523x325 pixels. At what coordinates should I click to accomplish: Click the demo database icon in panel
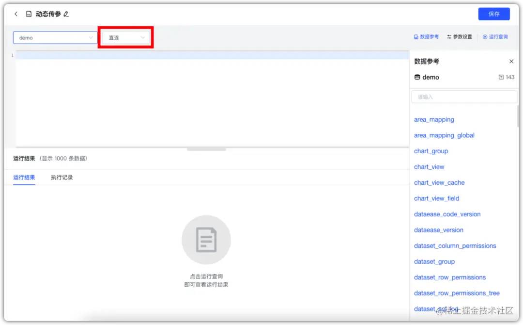pyautogui.click(x=417, y=77)
